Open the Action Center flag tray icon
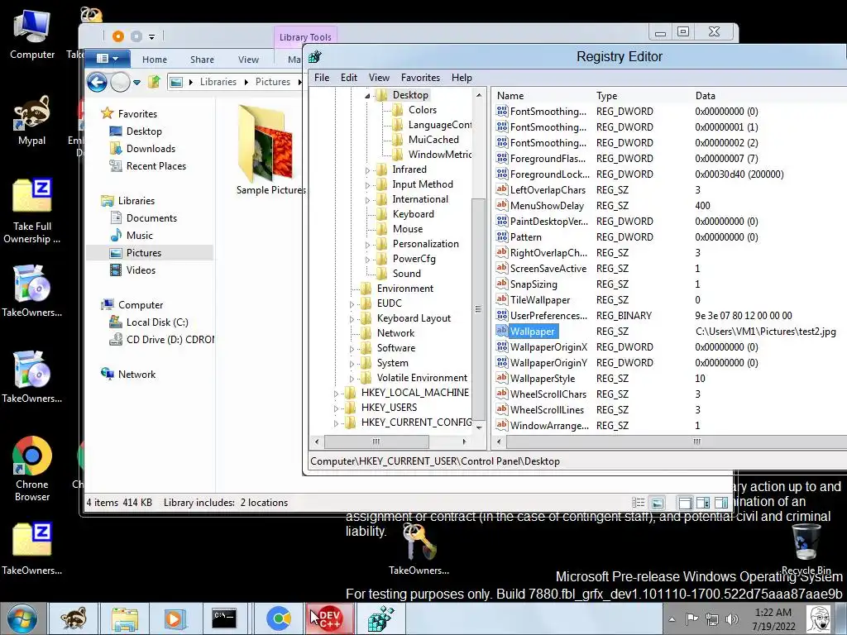This screenshot has height=635, width=847. (x=692, y=619)
